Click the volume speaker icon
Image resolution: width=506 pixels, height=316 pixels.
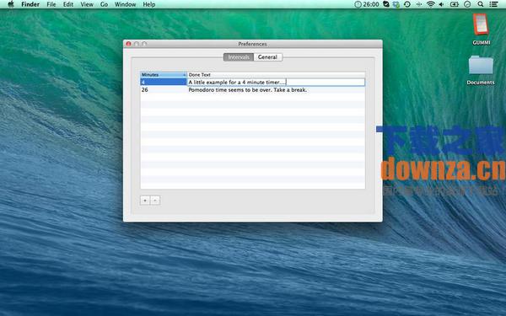pos(441,4)
